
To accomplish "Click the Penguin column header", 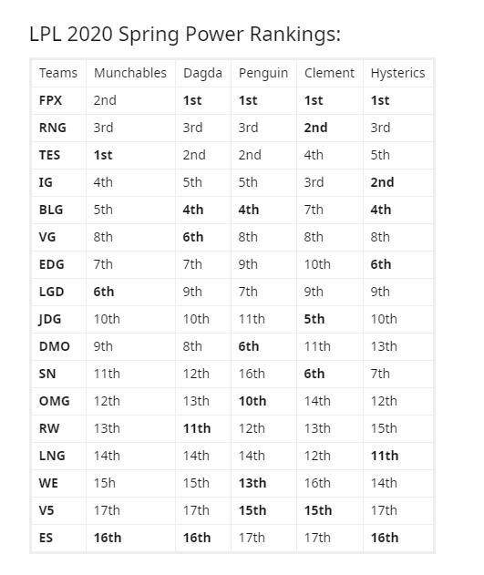I will pos(263,73).
